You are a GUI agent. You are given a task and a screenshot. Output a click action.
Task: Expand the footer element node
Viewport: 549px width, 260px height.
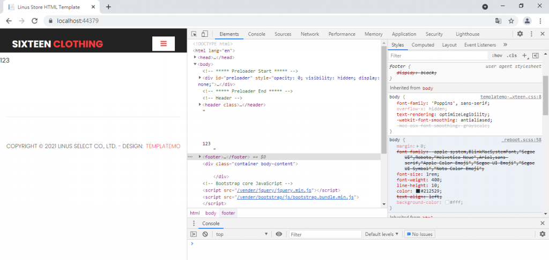pyautogui.click(x=200, y=157)
